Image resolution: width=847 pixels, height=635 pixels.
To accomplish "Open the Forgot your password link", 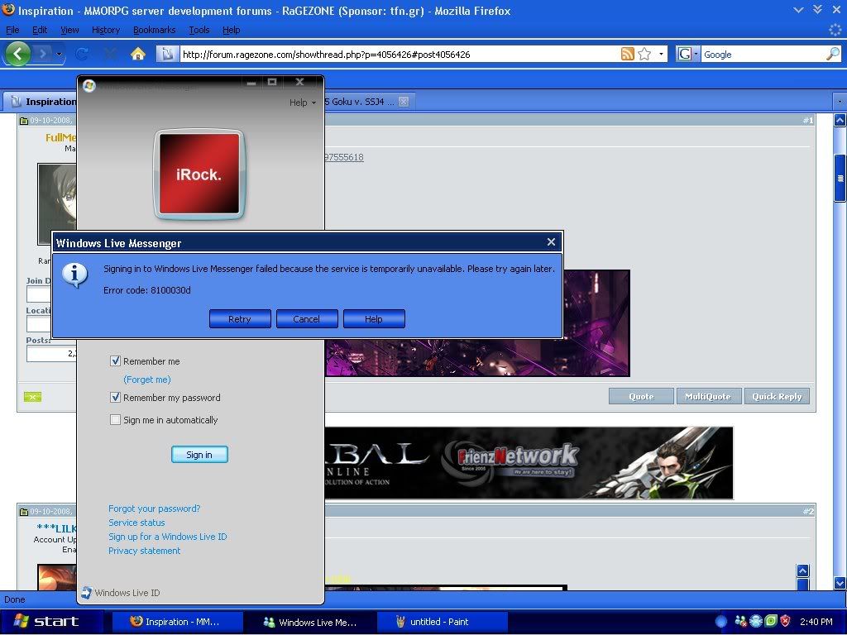I will coord(154,508).
